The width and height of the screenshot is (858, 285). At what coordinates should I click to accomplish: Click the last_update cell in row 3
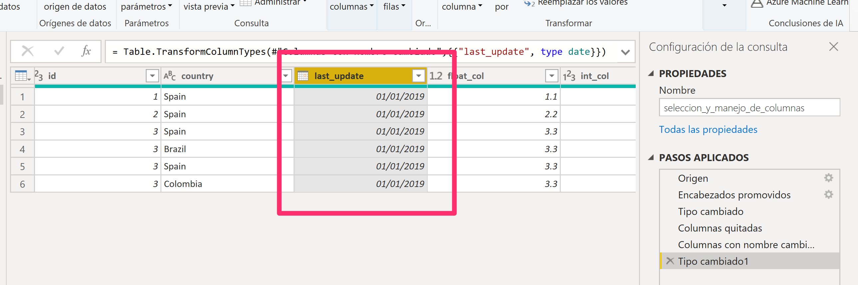coord(360,131)
